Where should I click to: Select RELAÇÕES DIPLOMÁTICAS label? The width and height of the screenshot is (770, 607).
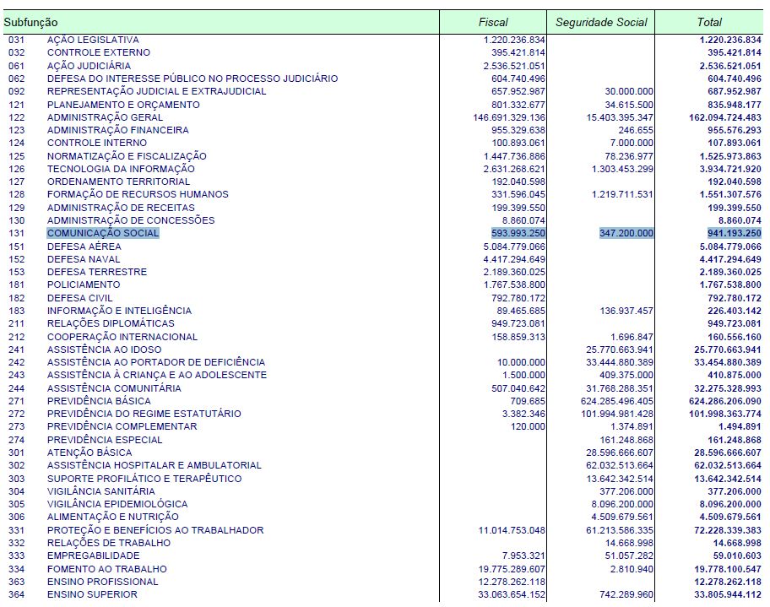111,323
